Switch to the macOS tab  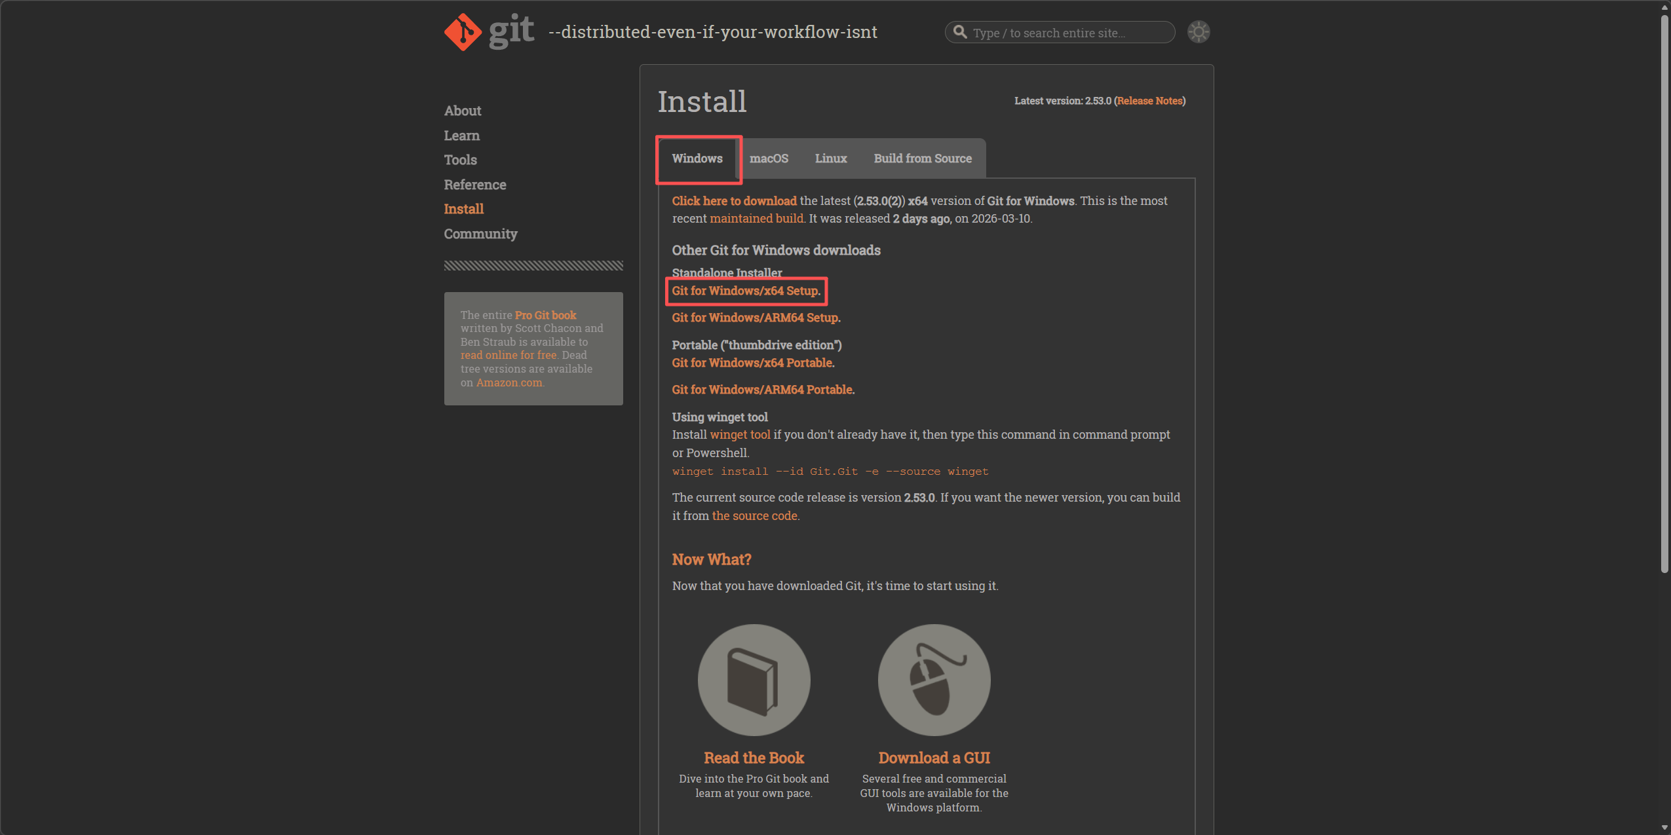769,158
